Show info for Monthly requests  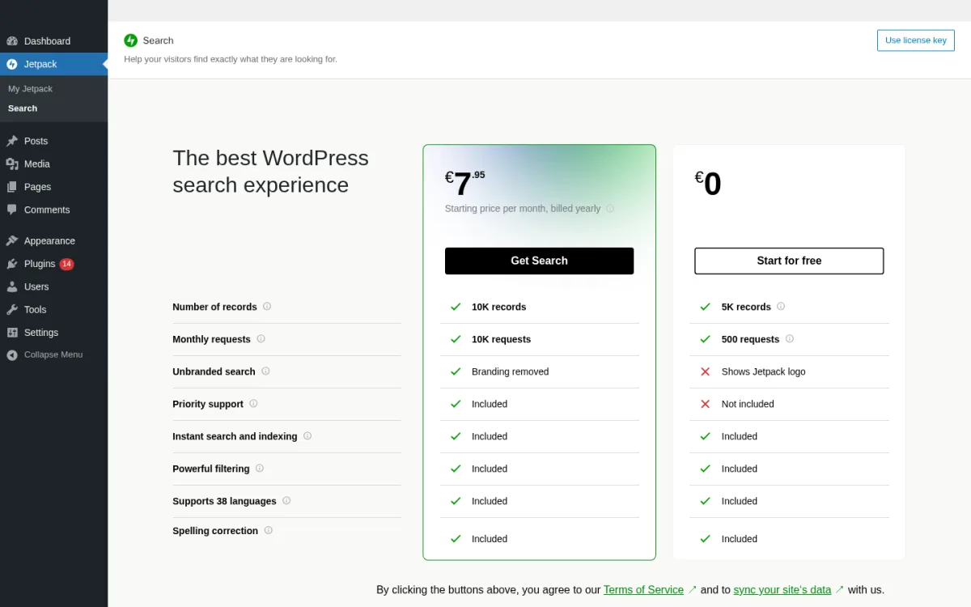[x=261, y=339]
